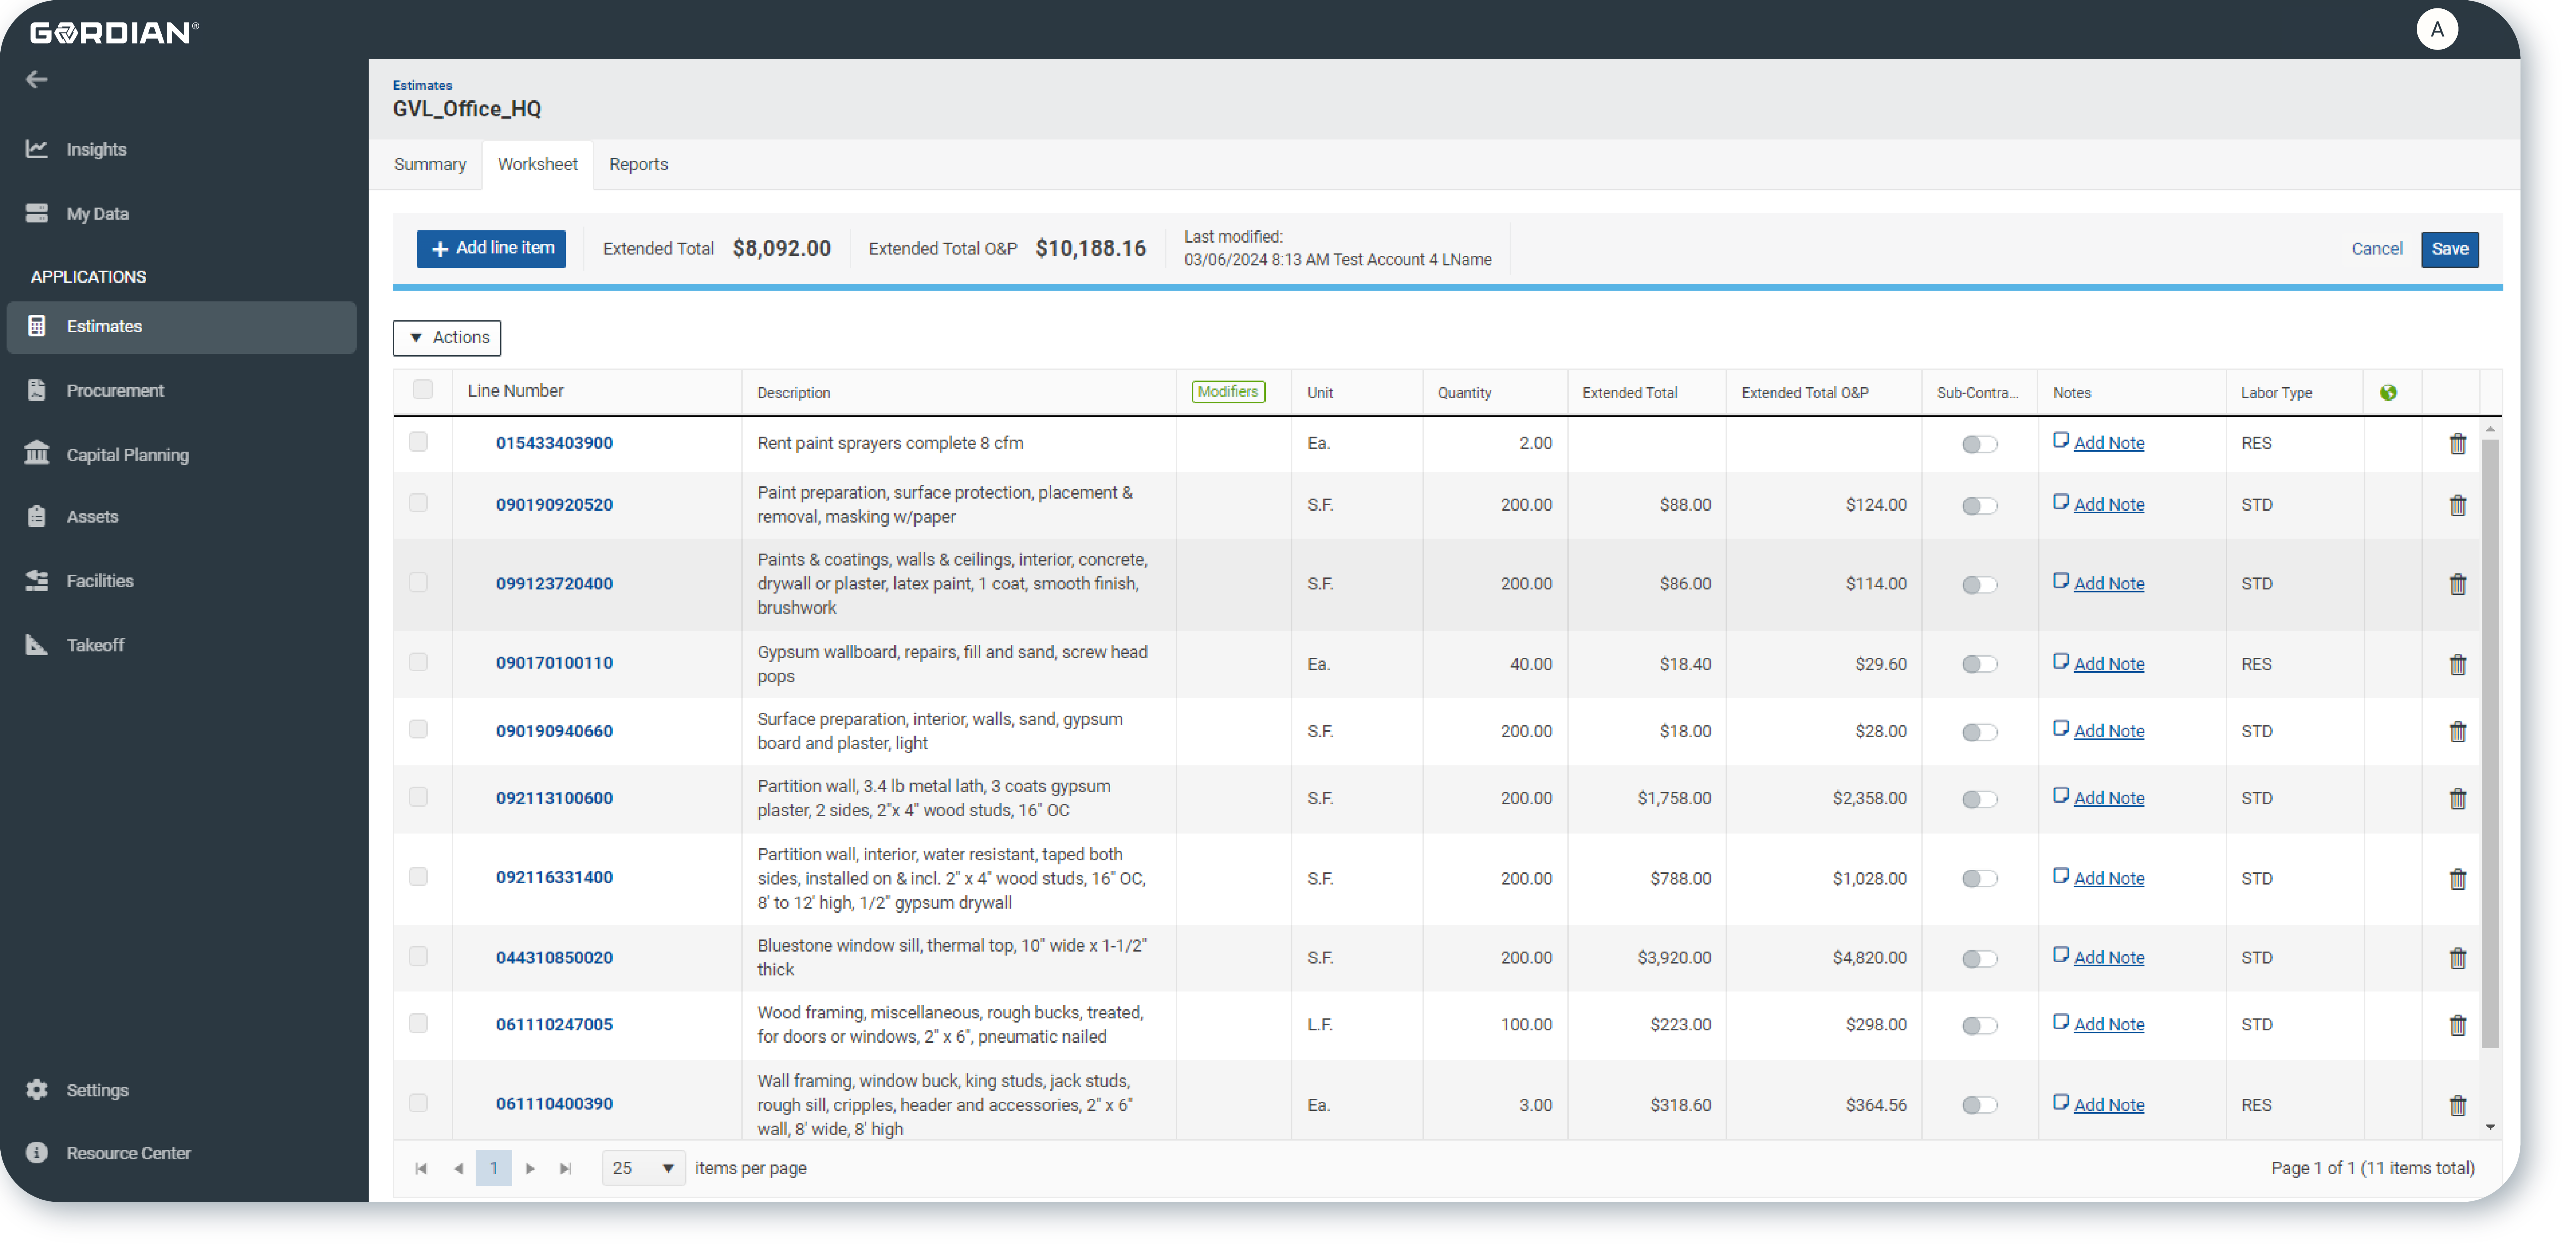Open Settings via the gear icon
The image size is (2576, 1258).
37,1089
